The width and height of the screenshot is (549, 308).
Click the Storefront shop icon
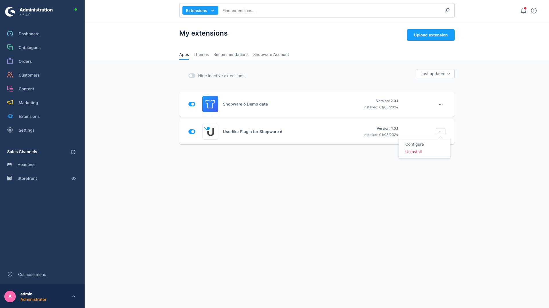click(9, 178)
